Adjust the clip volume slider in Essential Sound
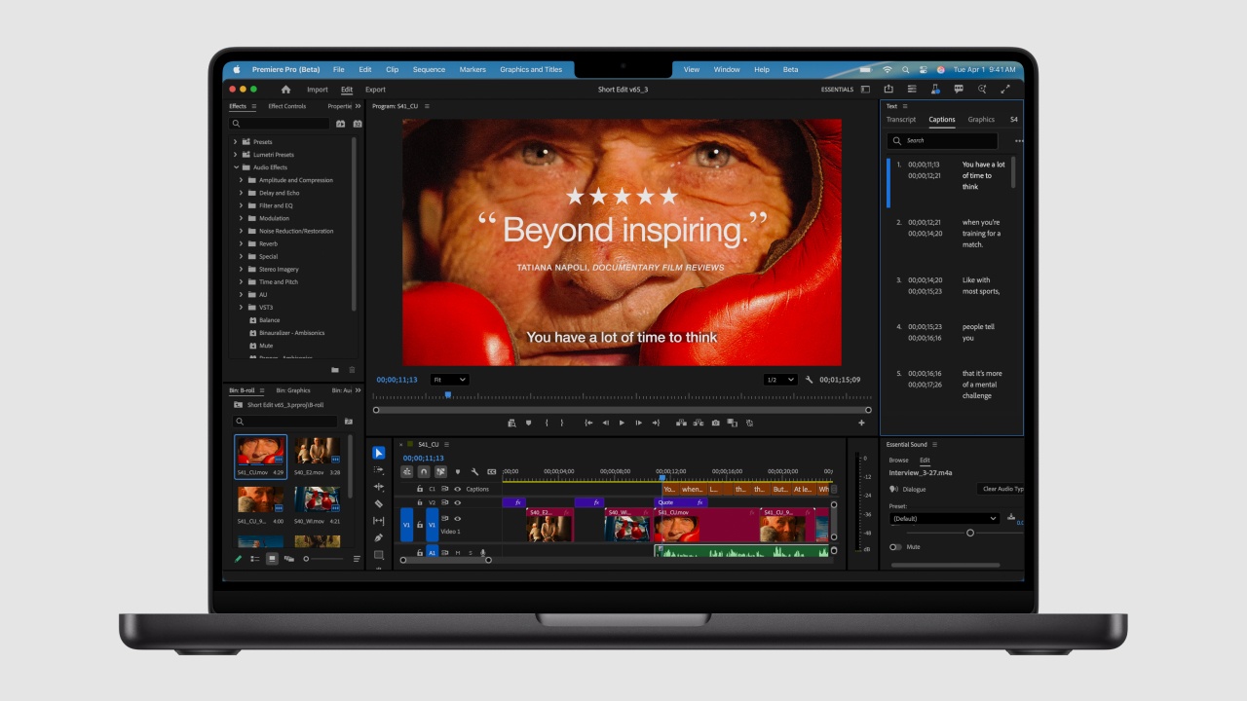1247x701 pixels. point(969,533)
